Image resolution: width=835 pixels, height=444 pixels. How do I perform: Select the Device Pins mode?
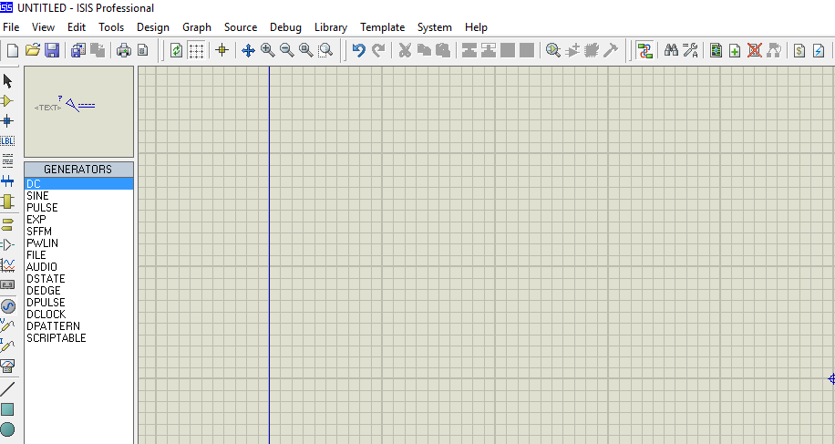pos(7,245)
